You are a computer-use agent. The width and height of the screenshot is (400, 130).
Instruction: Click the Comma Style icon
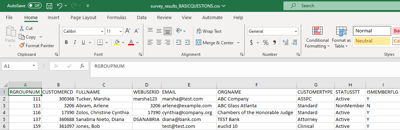[274, 42]
